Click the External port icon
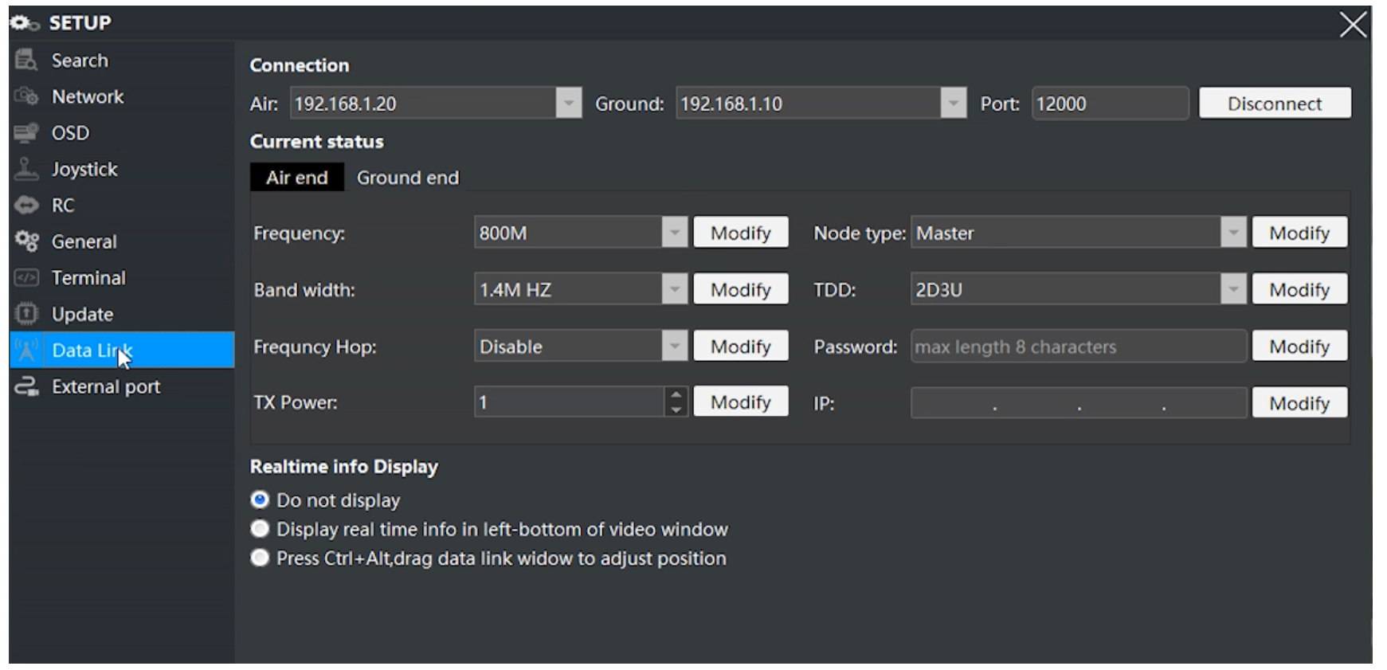 coord(26,387)
